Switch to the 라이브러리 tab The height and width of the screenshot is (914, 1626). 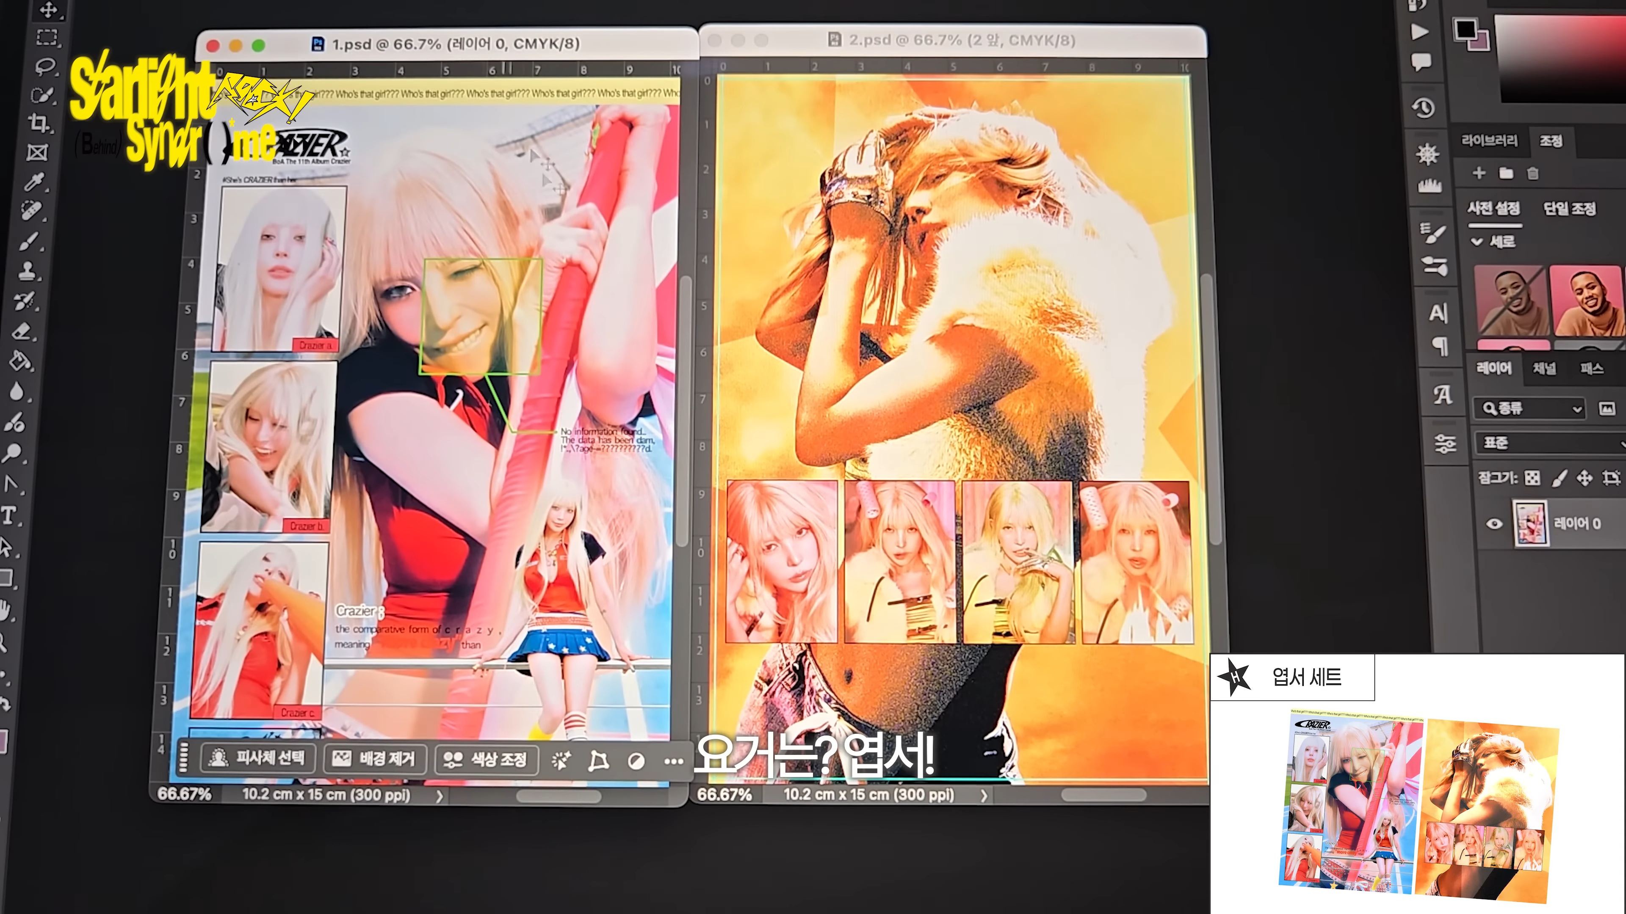pos(1489,140)
